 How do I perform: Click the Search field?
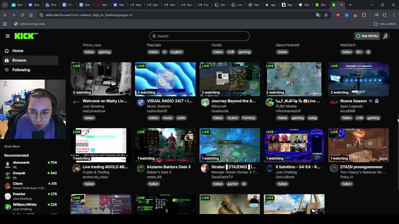coord(199,36)
